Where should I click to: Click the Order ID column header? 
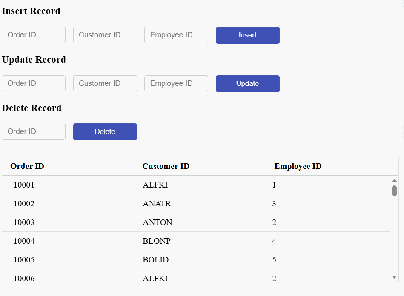point(27,166)
